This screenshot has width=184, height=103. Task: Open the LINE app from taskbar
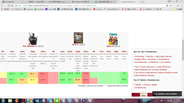(57, 101)
